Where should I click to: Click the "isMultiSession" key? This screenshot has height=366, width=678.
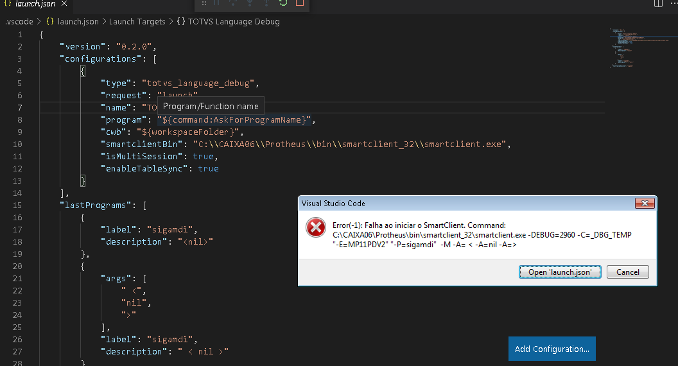click(x=141, y=156)
